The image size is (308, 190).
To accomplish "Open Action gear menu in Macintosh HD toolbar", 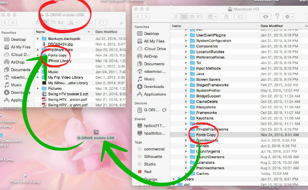I will [x=289, y=17].
